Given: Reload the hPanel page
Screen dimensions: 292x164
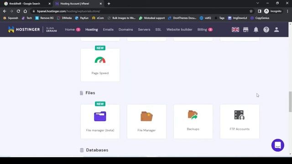Looking at the screenshot, I should (18, 11).
